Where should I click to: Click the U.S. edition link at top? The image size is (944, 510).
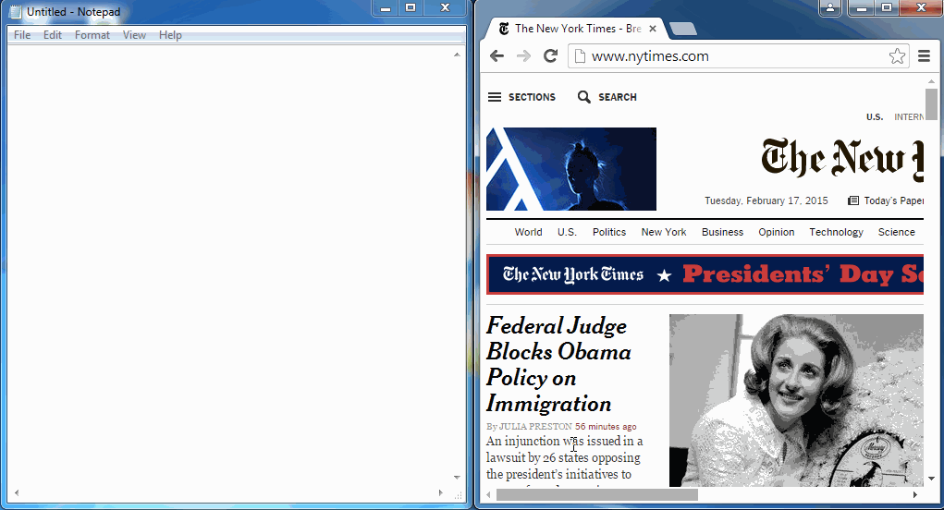pos(874,116)
